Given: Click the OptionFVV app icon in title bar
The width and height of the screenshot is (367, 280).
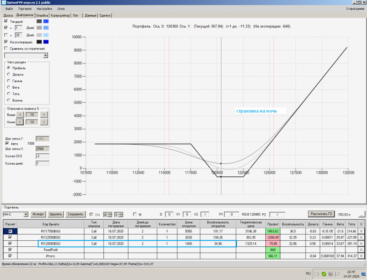Looking at the screenshot, I should pos(4,3).
